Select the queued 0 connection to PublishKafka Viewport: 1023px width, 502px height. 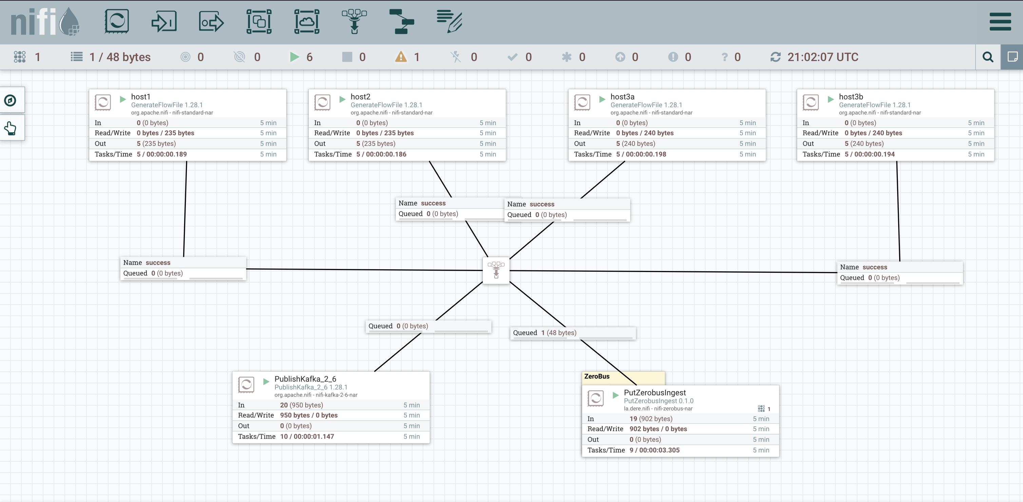coord(428,326)
